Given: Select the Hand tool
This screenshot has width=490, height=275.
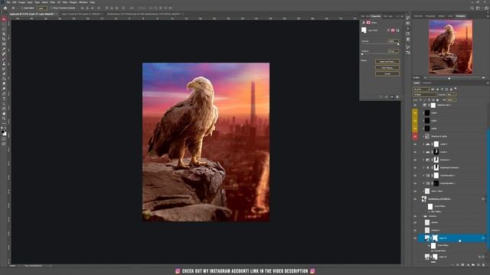Looking at the screenshot, I should click(x=4, y=114).
